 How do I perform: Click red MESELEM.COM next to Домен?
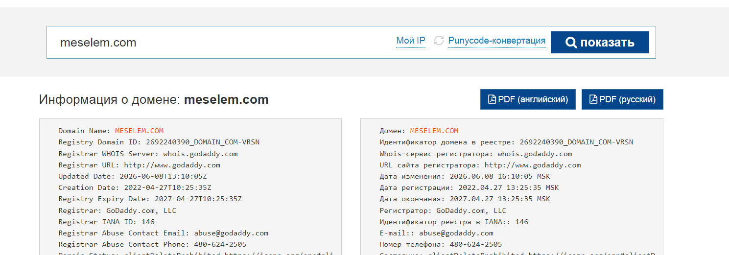tap(434, 131)
